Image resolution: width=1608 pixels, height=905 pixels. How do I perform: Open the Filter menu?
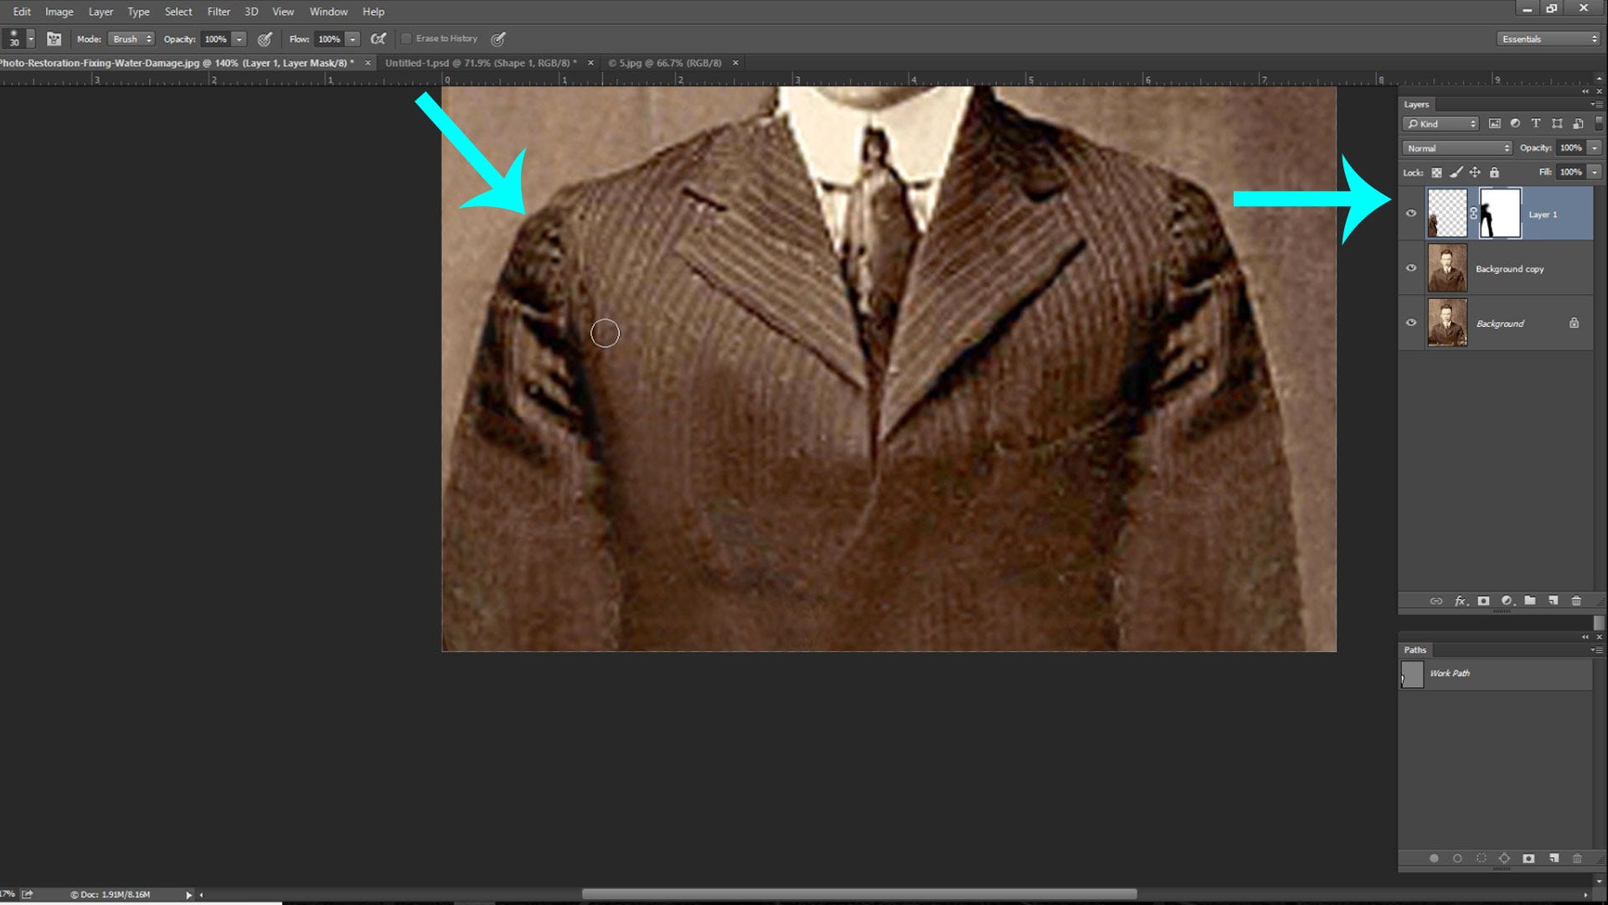point(218,11)
